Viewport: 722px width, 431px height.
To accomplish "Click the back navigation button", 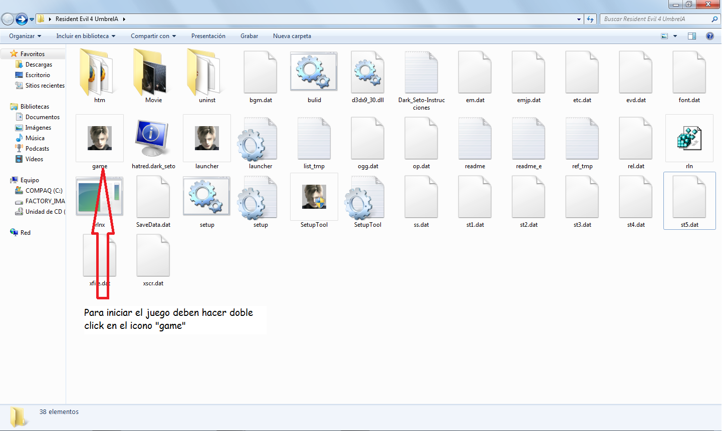I will click(x=8, y=19).
